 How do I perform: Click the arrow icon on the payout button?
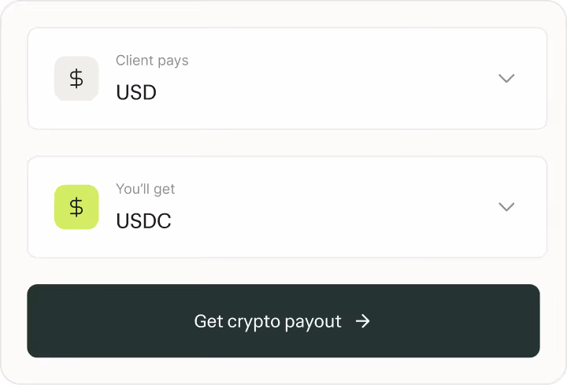point(362,321)
